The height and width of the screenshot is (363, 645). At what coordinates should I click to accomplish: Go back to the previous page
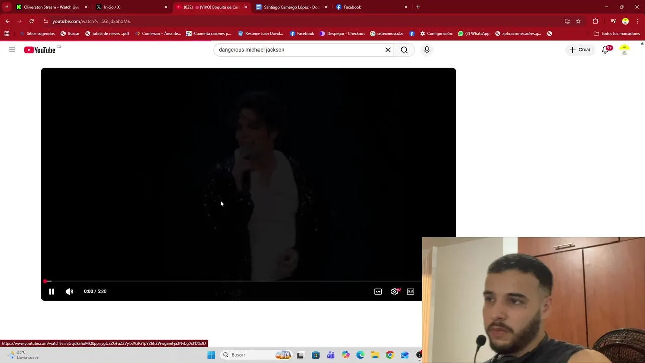(x=7, y=21)
